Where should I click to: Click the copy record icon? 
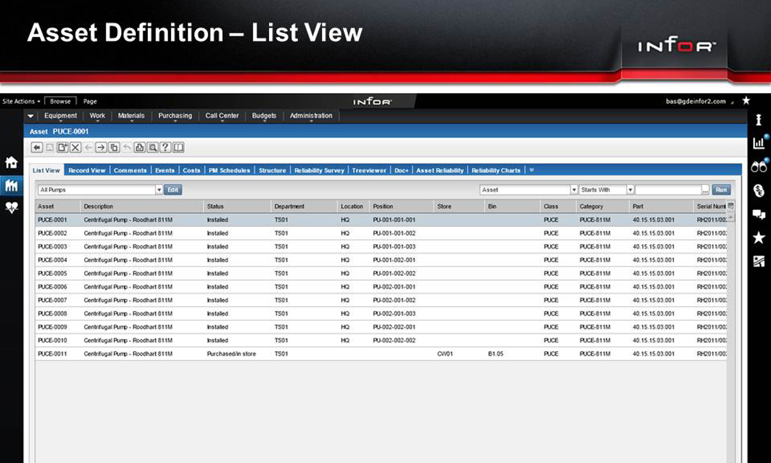click(114, 147)
